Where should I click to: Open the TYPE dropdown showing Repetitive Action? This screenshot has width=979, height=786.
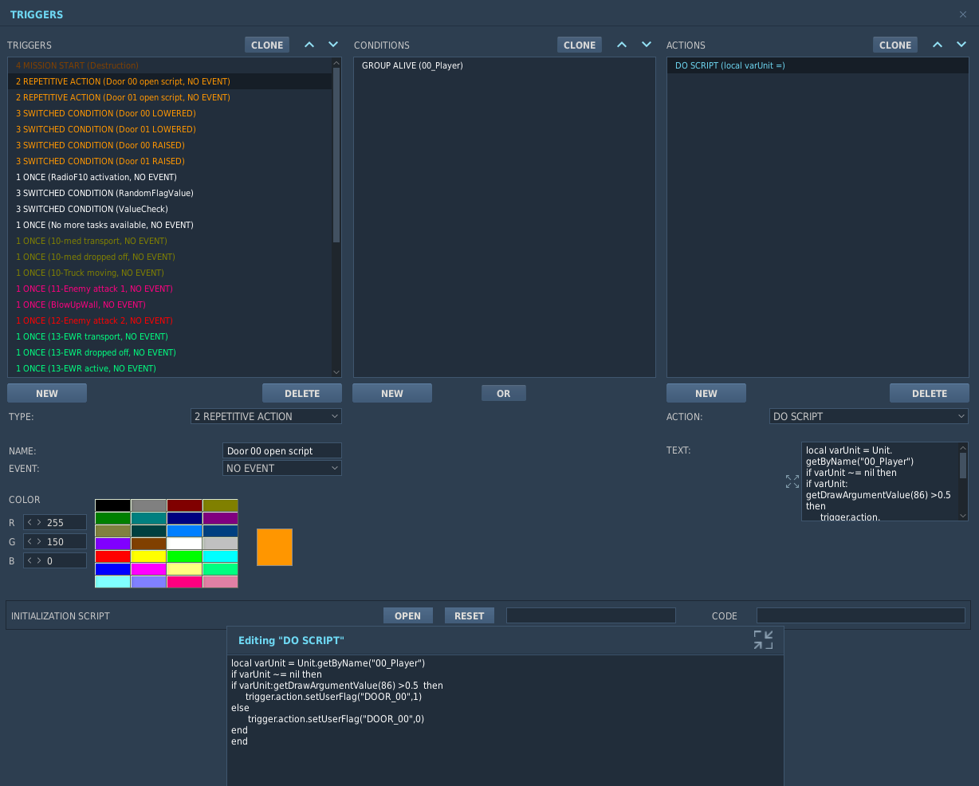click(266, 416)
